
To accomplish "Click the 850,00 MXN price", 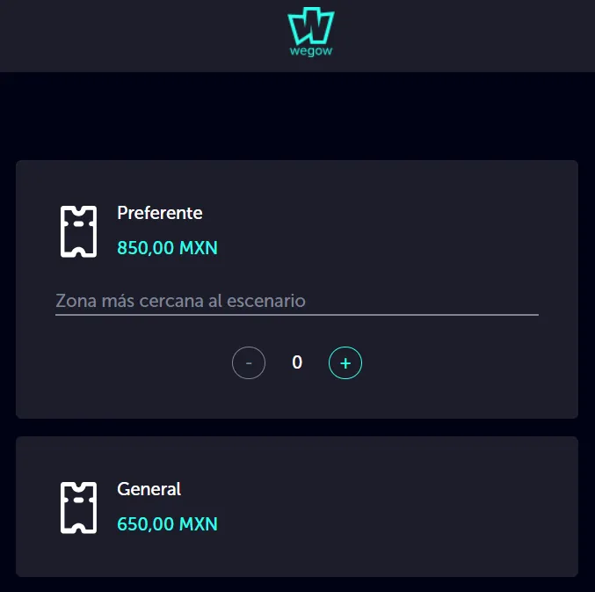I will coord(167,249).
